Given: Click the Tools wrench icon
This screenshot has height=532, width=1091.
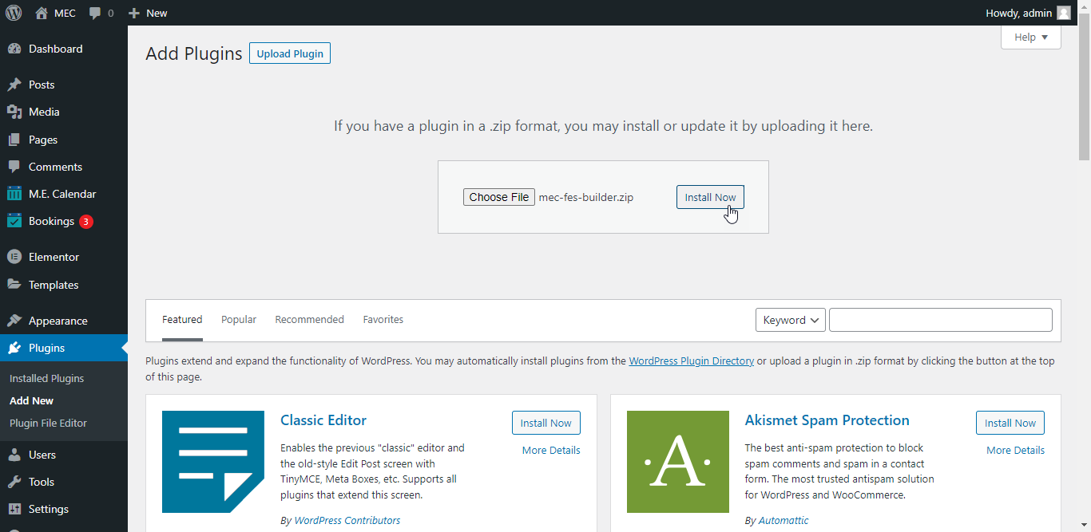Looking at the screenshot, I should (x=14, y=482).
